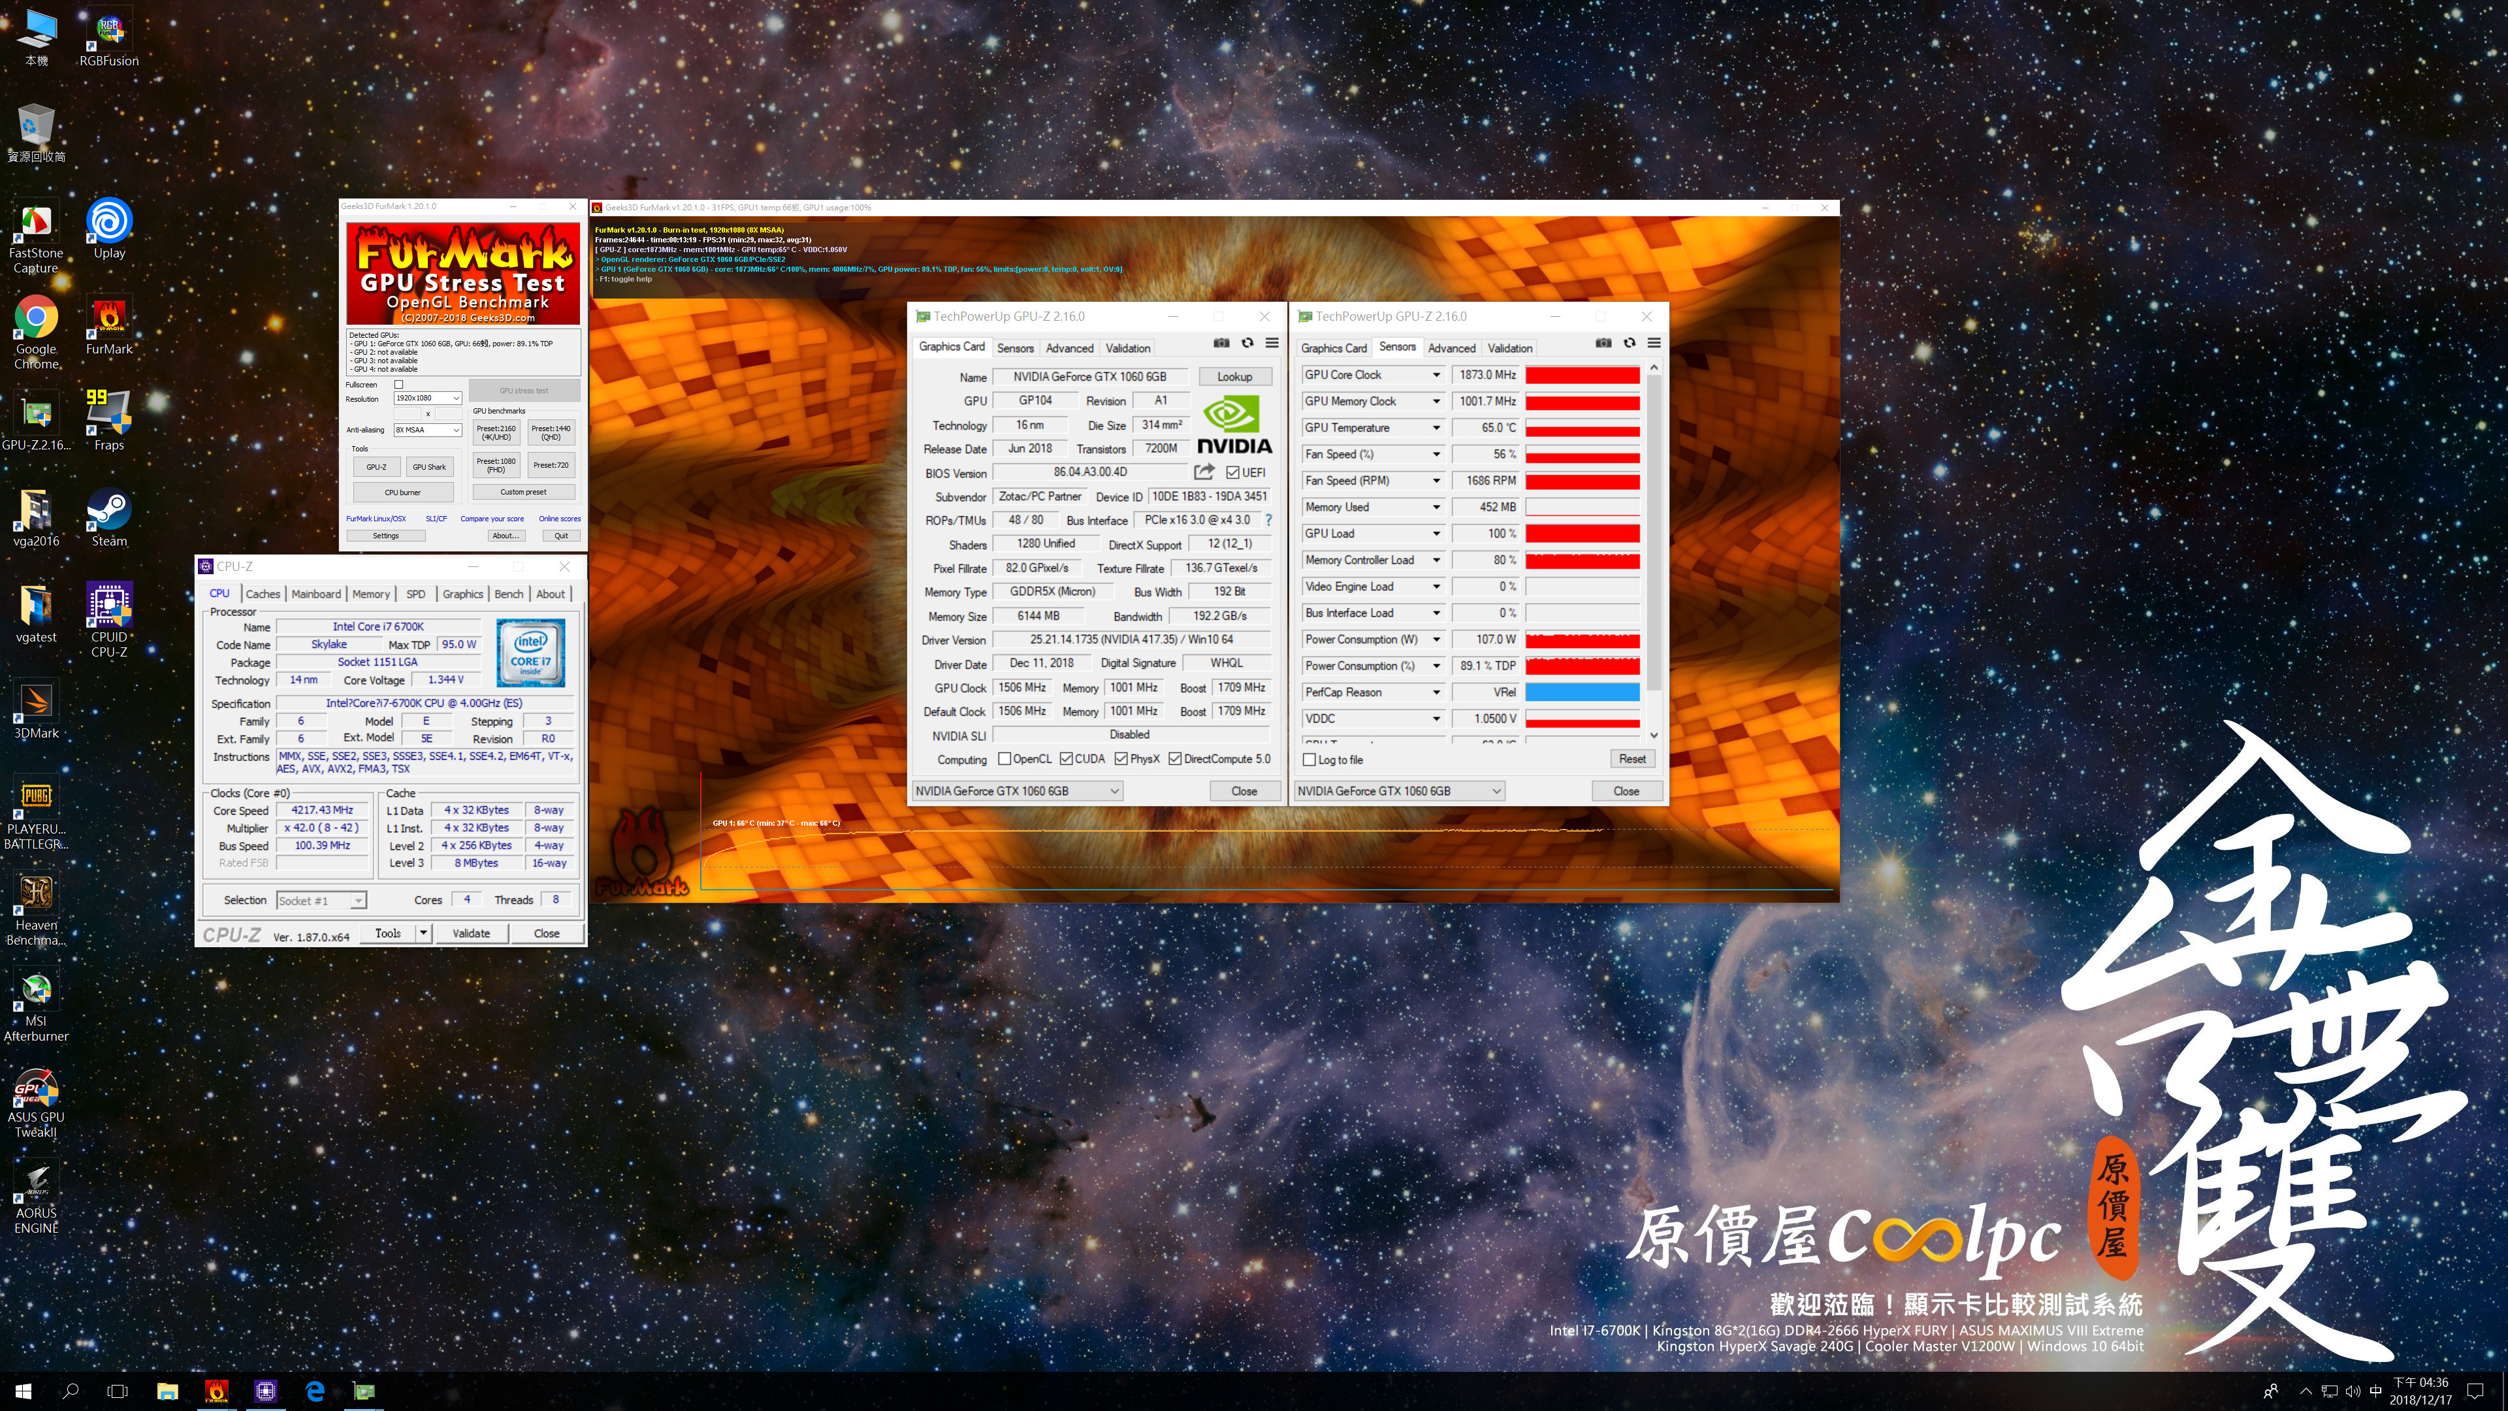Take screenshot in GPU-Z Graphics Card window

[x=1221, y=343]
